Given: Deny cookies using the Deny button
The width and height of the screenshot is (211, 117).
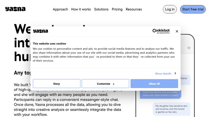Looking at the screenshot, I should (56, 84).
